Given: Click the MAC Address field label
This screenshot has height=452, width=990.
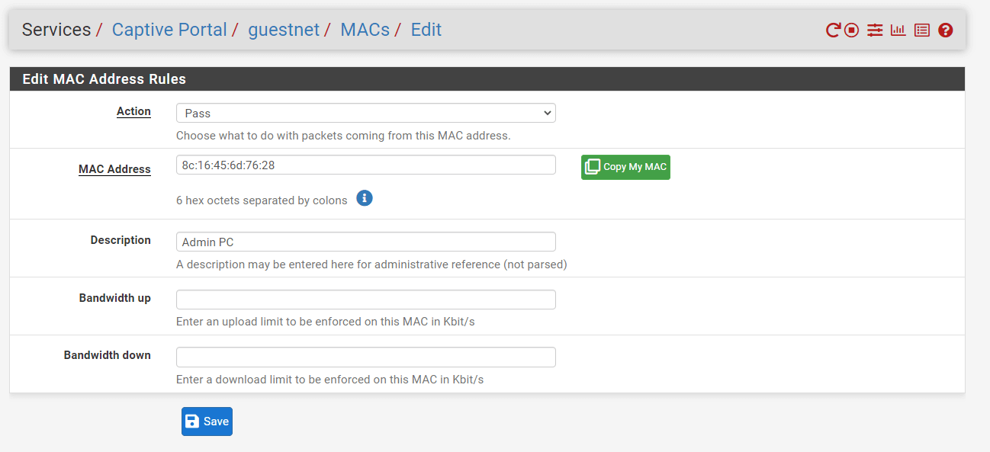Looking at the screenshot, I should [x=114, y=169].
